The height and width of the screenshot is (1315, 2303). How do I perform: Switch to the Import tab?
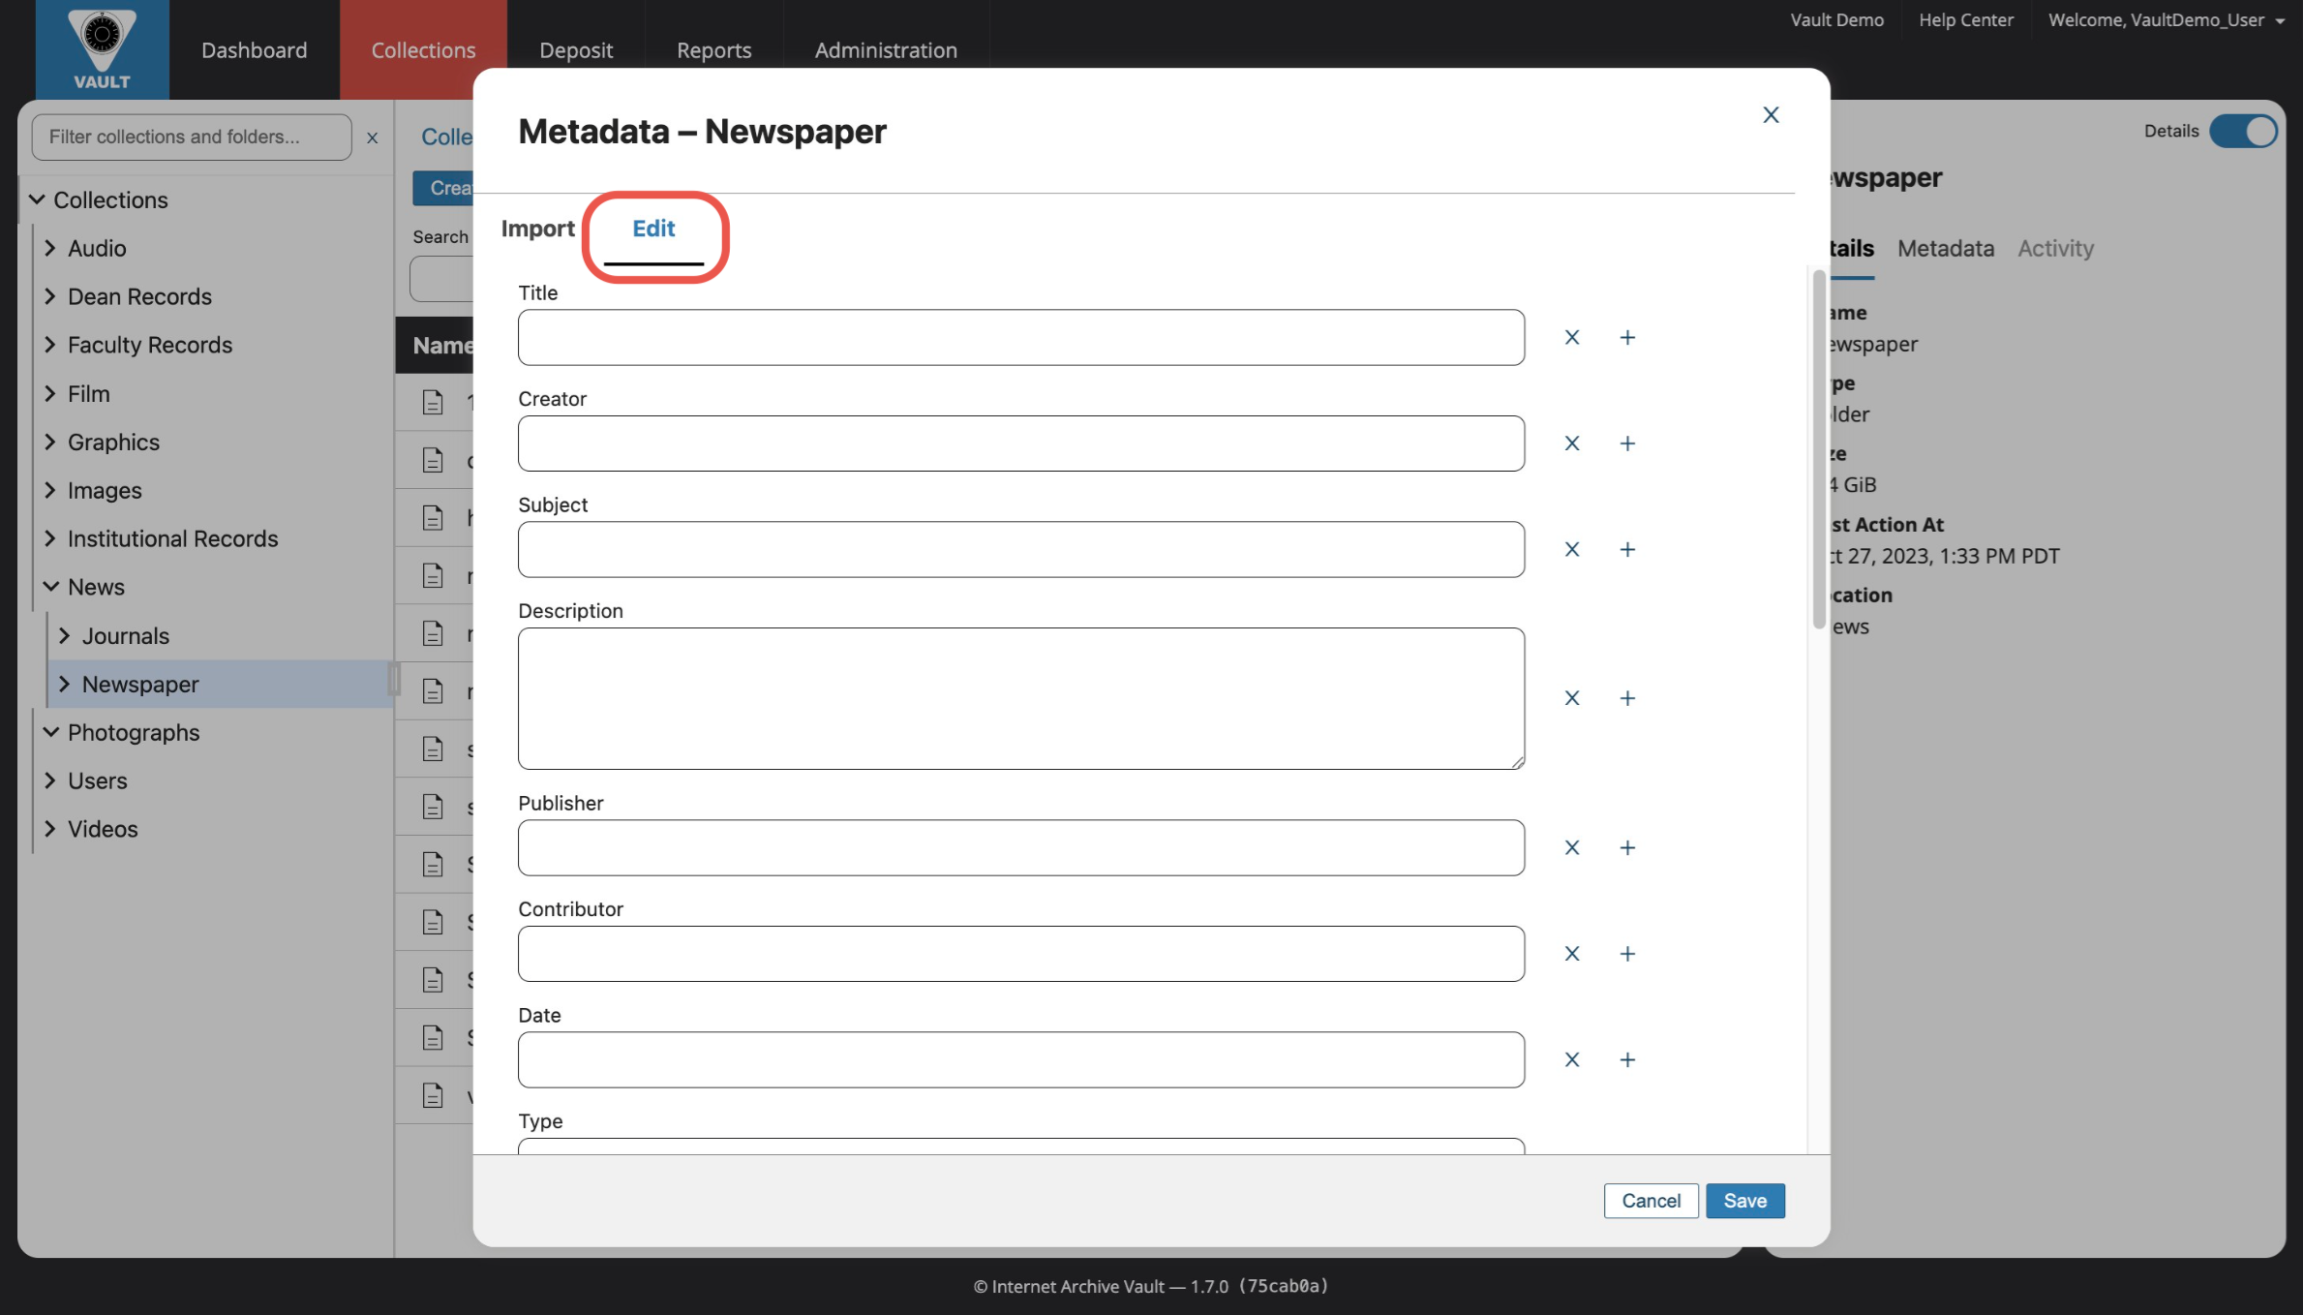tap(537, 229)
